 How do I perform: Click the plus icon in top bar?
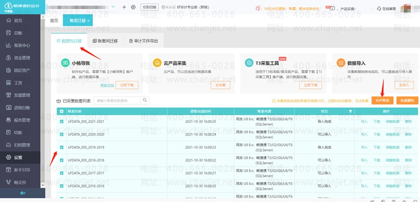point(124,7)
